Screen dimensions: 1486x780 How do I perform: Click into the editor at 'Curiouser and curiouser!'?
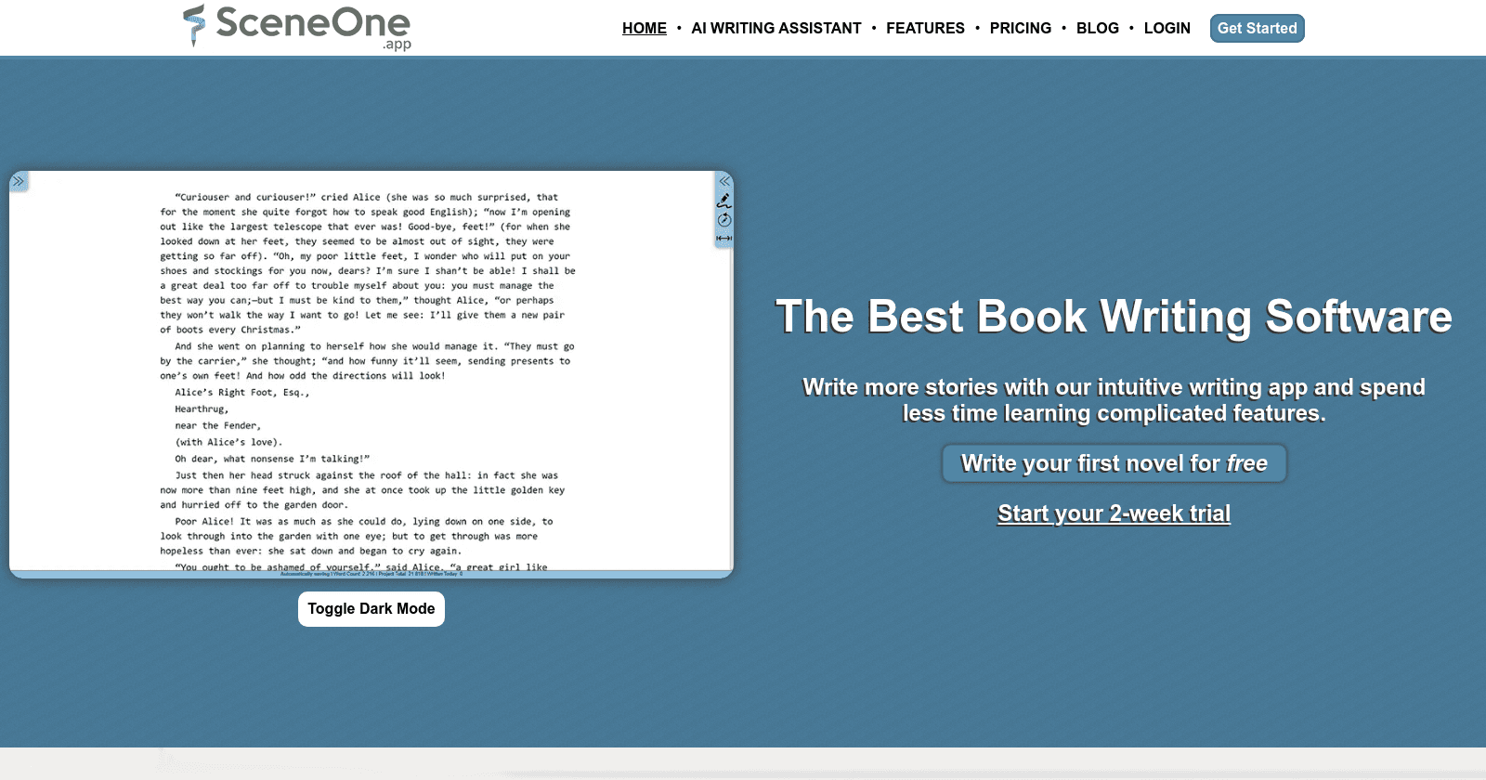(246, 197)
